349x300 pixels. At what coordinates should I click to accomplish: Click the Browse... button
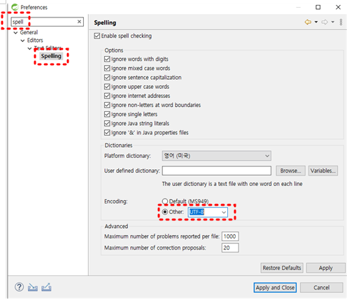(290, 171)
